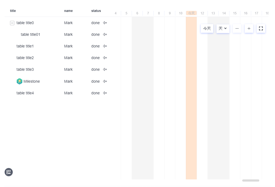Click day 6 in the timeline header
Screen dimensions: 275x187
[137, 13]
